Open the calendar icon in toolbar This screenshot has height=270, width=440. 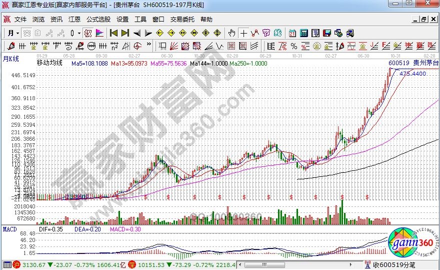tap(292, 33)
